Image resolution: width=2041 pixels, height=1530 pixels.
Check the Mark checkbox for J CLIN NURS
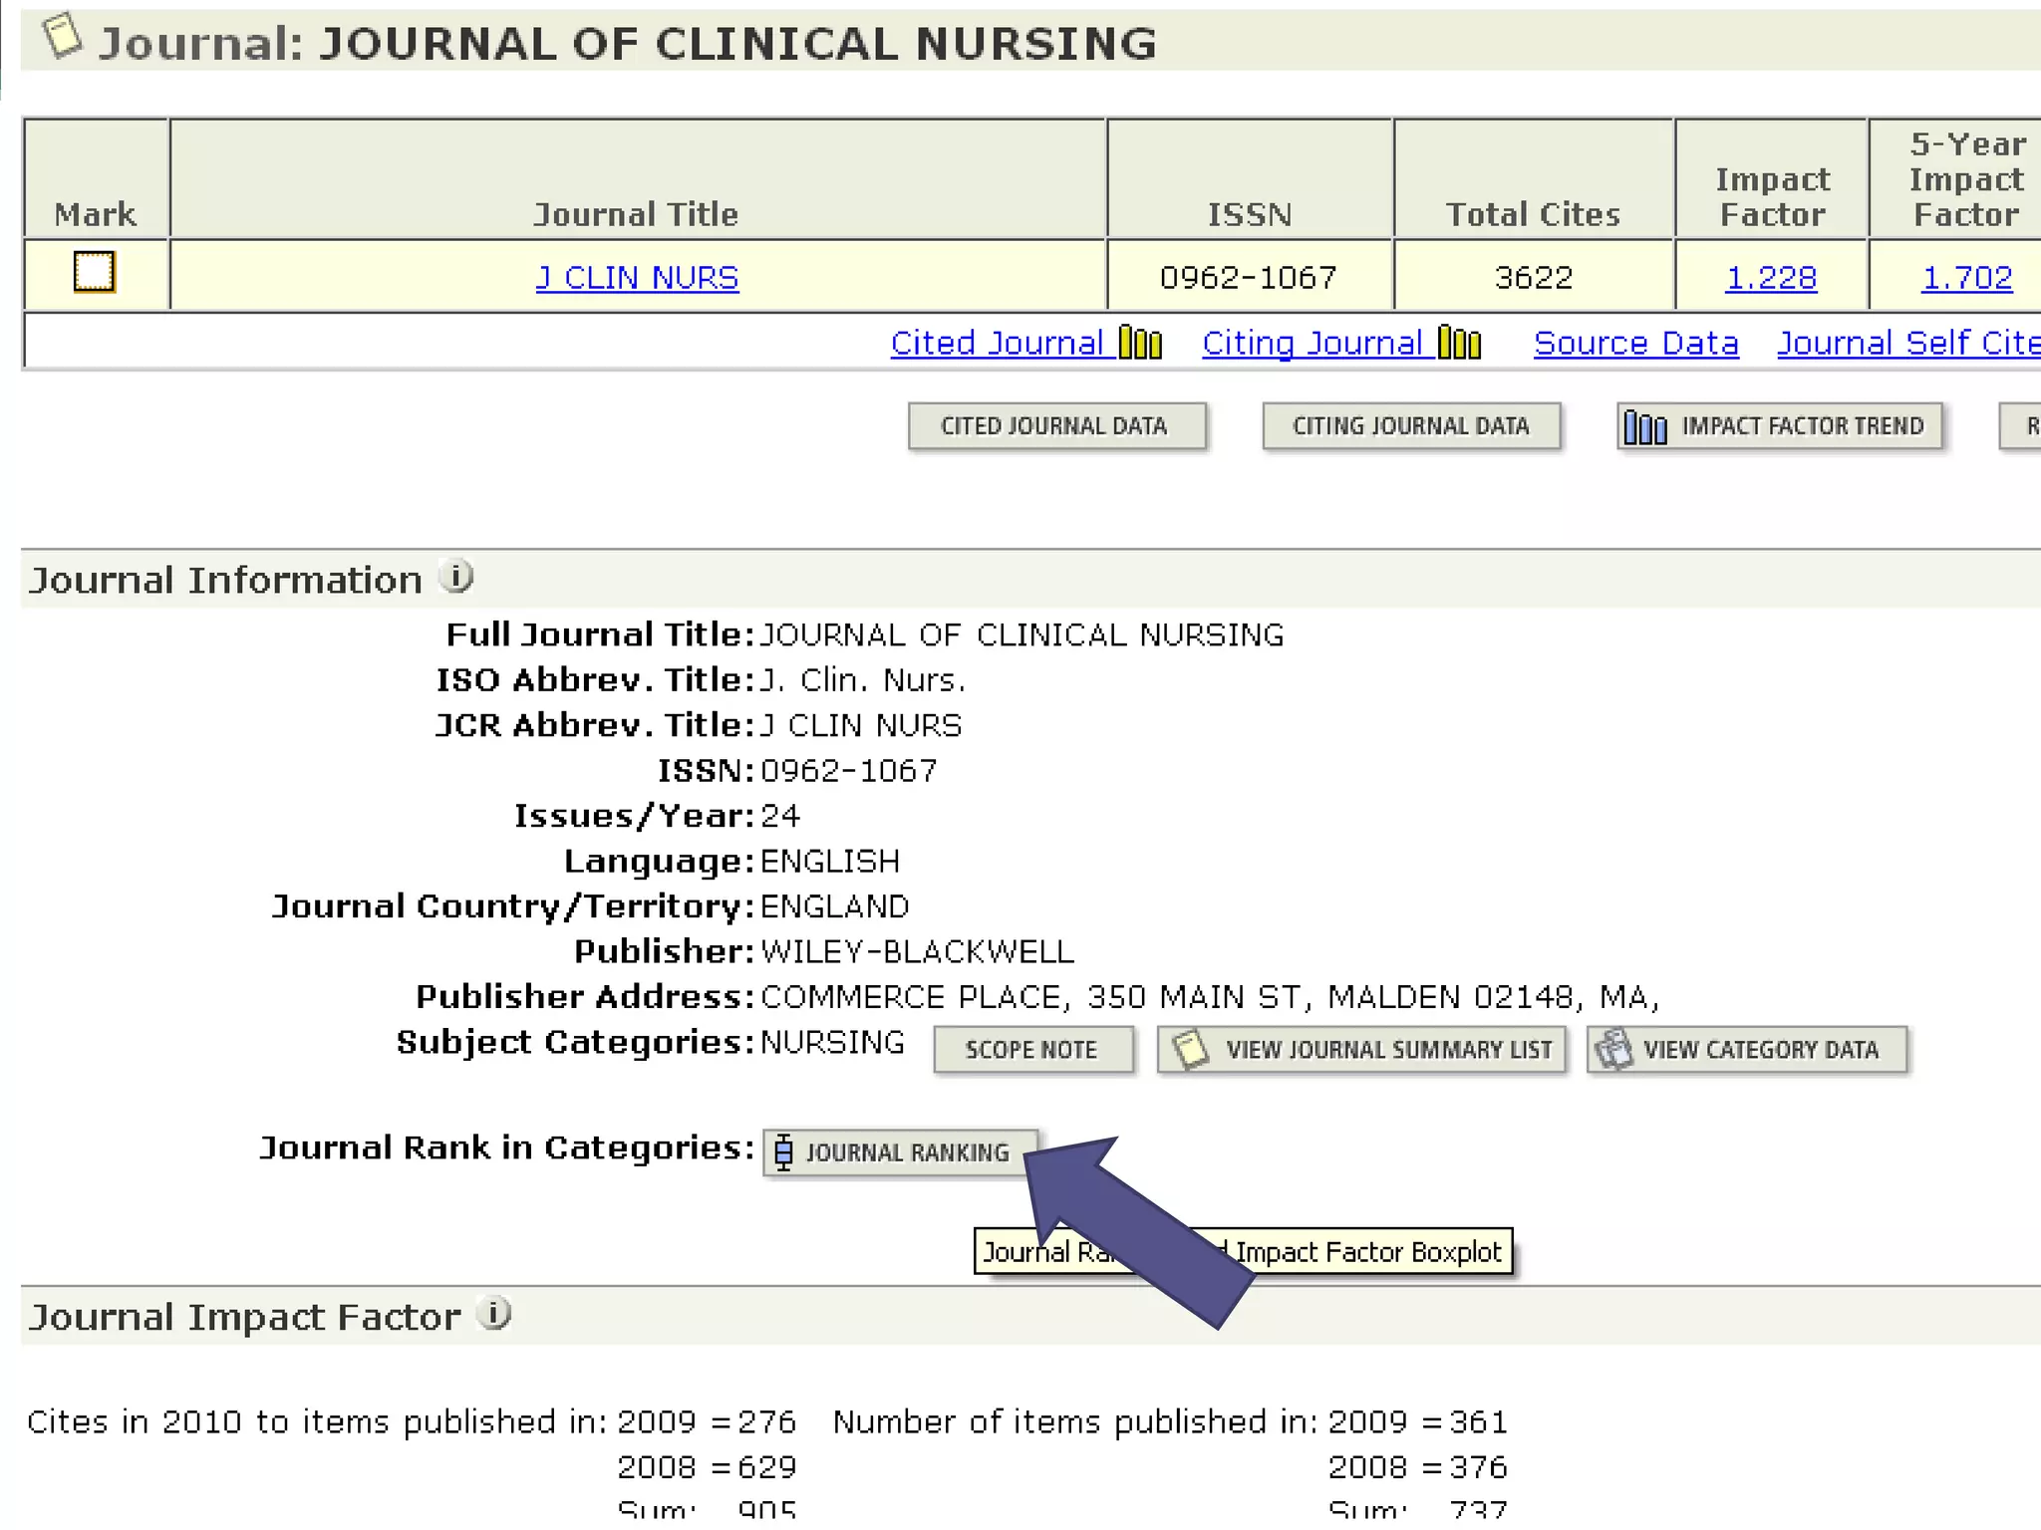click(x=95, y=272)
